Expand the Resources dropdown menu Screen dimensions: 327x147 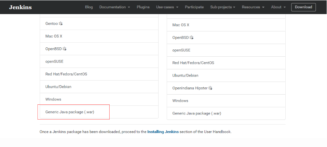253,7
